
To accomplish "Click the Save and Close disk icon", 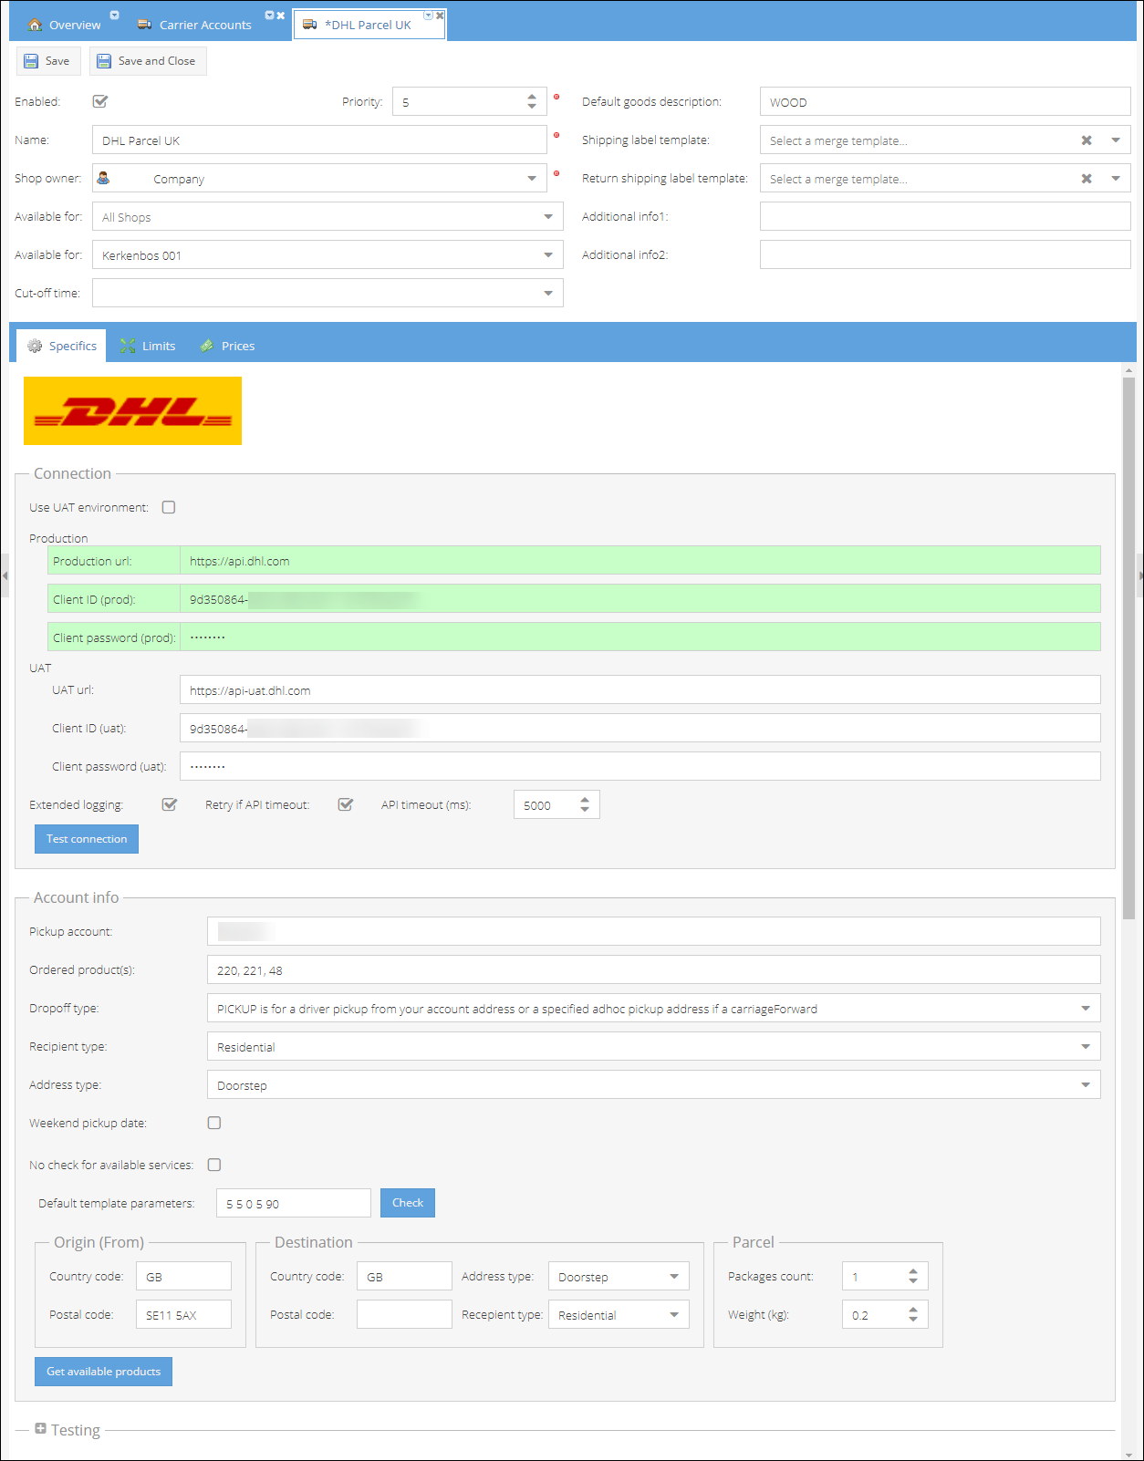I will pyautogui.click(x=104, y=61).
